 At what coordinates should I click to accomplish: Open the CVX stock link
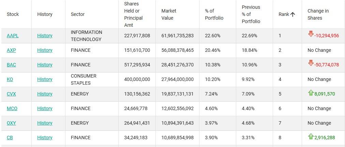(11, 94)
